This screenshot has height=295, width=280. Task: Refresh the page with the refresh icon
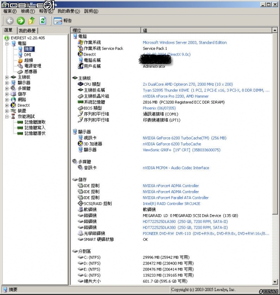[x=43, y=21]
